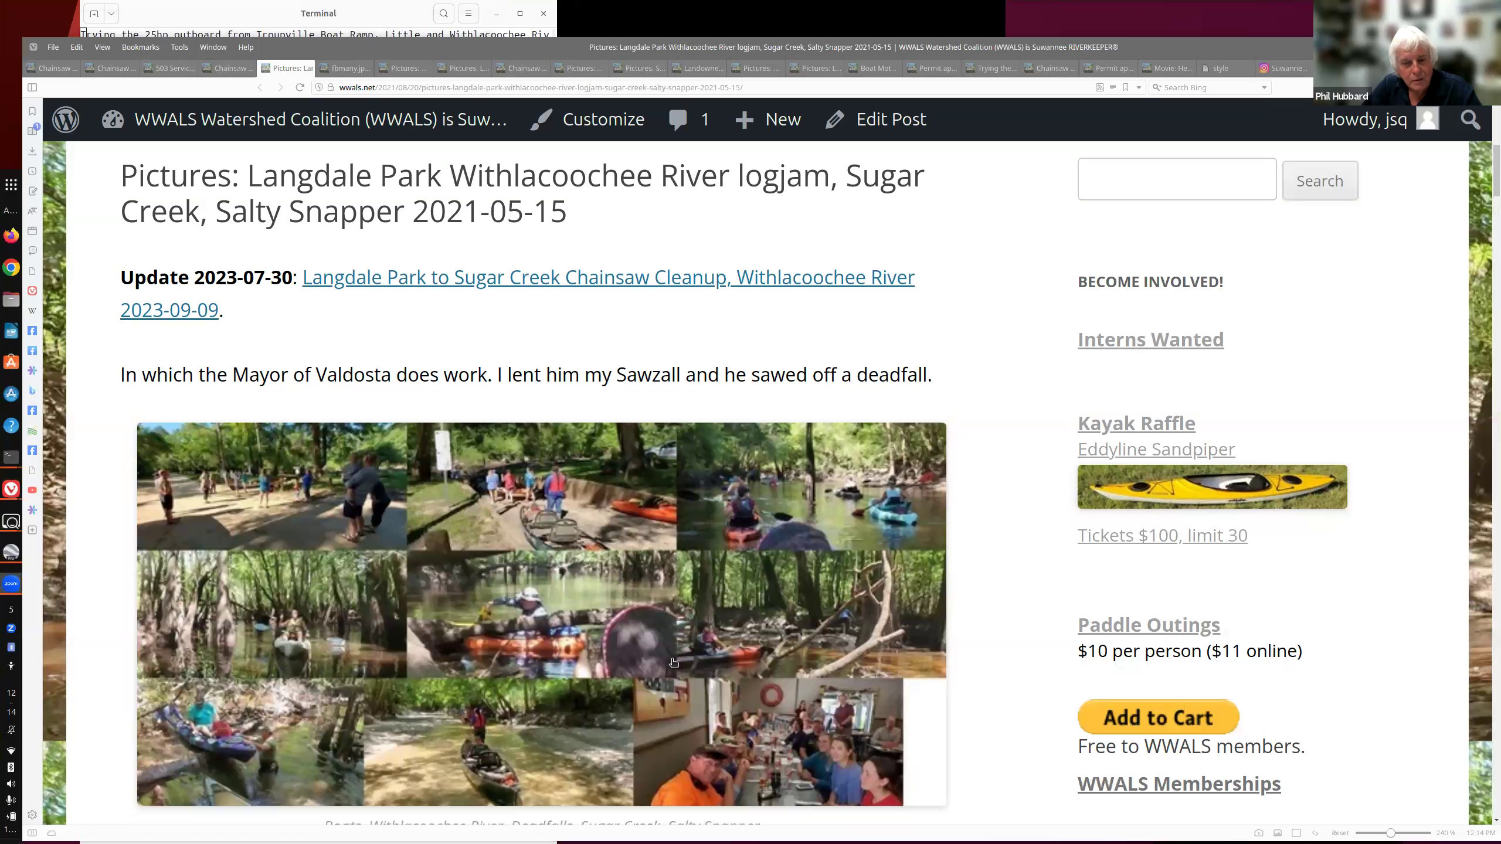Open the Kayak Raffle link
The height and width of the screenshot is (844, 1501).
[x=1136, y=423]
